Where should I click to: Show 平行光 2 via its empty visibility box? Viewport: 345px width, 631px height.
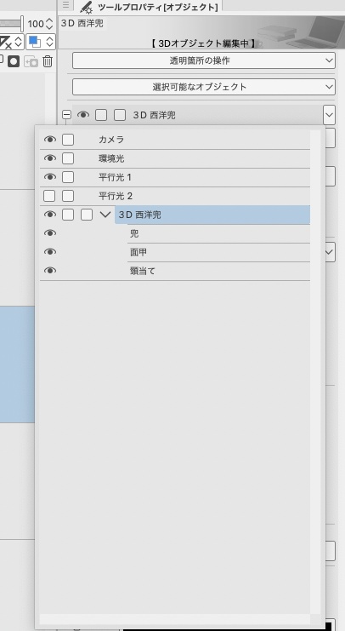coord(49,196)
